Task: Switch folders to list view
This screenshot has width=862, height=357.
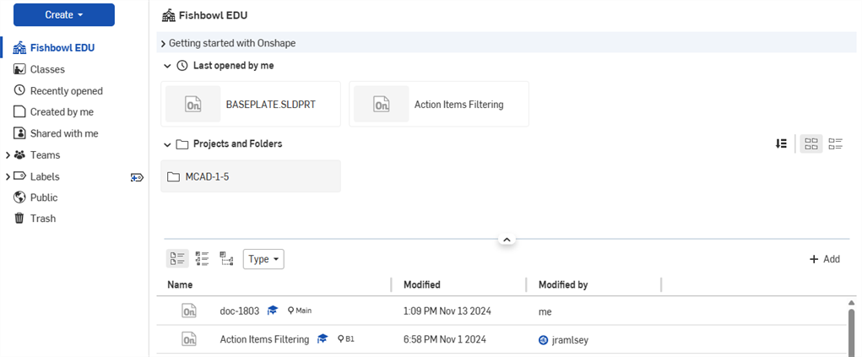Action: pos(836,144)
